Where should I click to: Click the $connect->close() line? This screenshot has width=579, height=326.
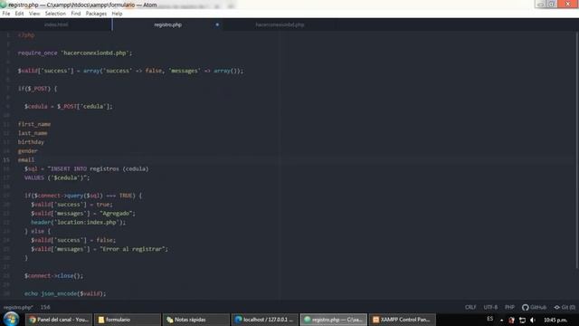(x=54, y=275)
